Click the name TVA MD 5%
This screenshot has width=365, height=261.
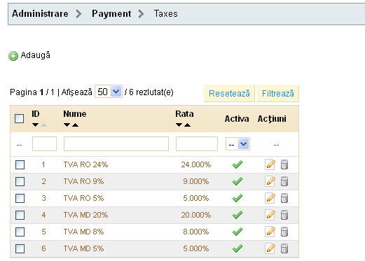[83, 248]
